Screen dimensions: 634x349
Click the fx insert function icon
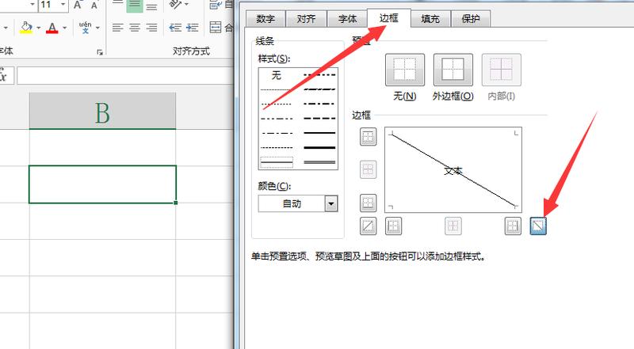(x=4, y=75)
